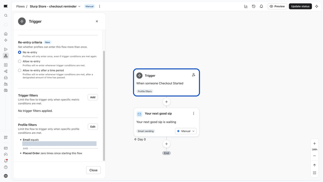Go to the Home icon in sidebar
This screenshot has width=323, height=182.
6,34
